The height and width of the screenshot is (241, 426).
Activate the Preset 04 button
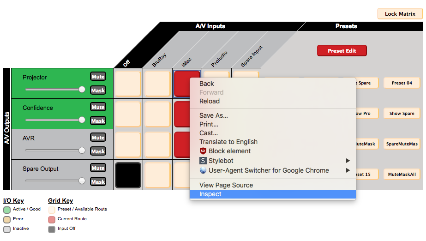(x=402, y=83)
